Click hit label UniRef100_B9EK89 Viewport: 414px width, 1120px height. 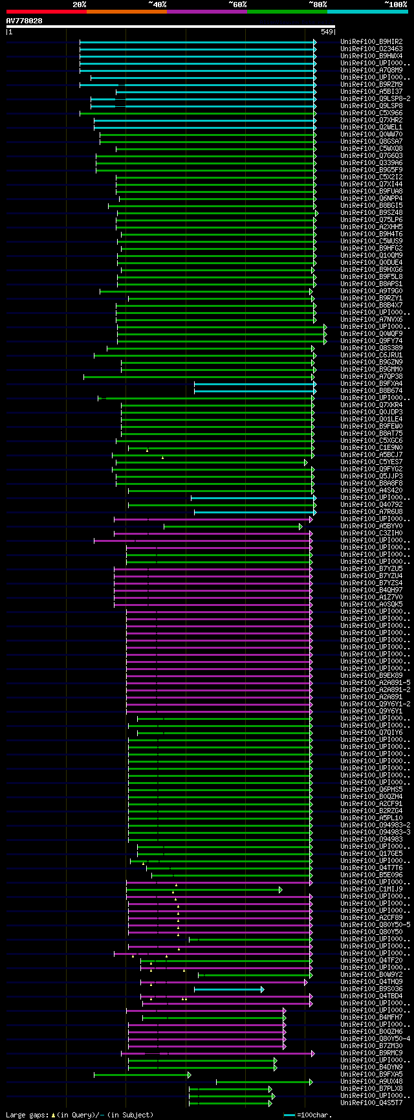(371, 676)
